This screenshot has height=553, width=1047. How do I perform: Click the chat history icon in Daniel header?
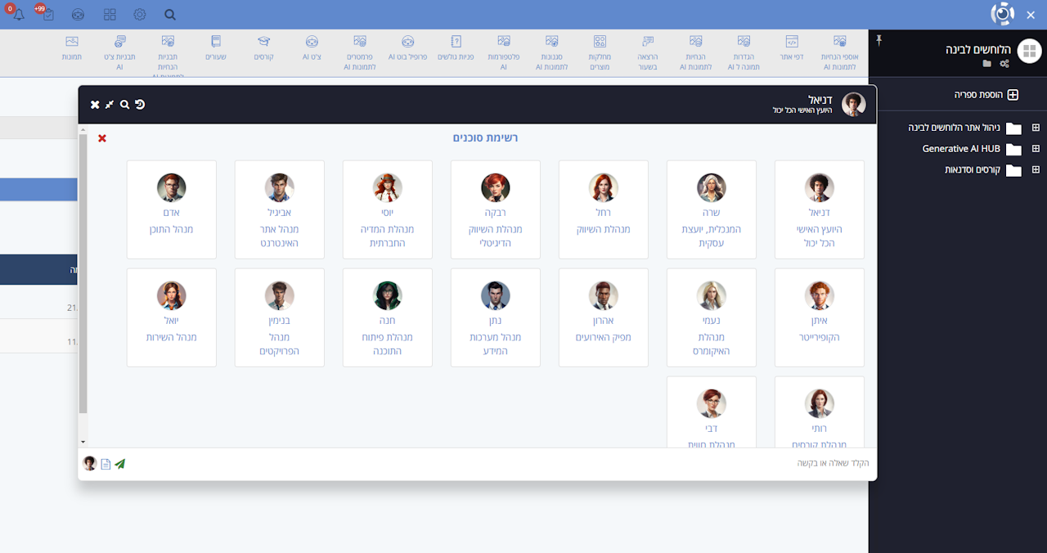[x=140, y=105]
